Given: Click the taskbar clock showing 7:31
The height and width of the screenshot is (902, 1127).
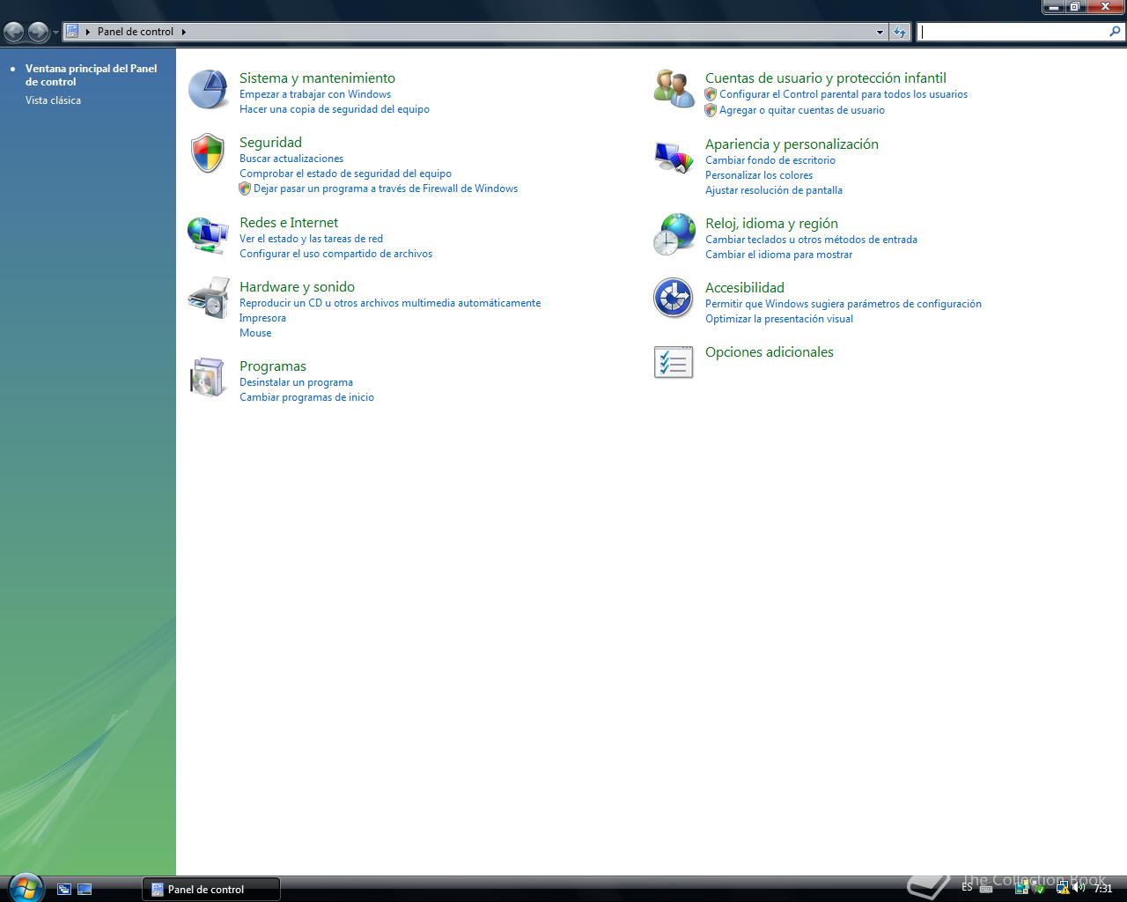Looking at the screenshot, I should 1102,889.
